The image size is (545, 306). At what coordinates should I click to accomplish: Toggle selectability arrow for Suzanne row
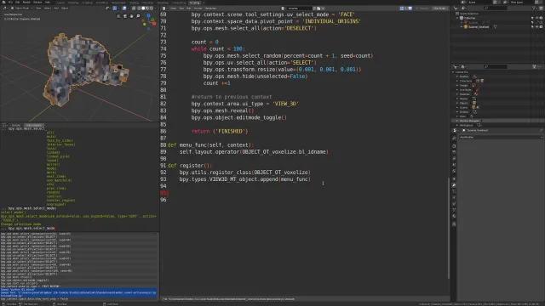click(x=532, y=22)
